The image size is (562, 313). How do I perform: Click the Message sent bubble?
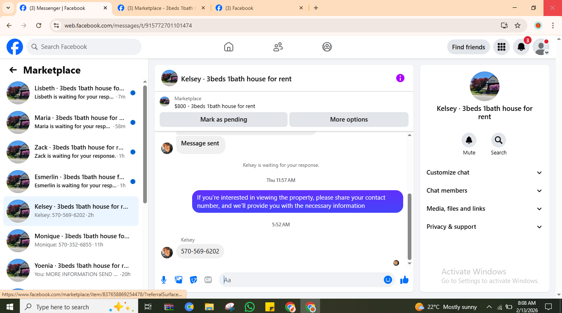[200, 145]
